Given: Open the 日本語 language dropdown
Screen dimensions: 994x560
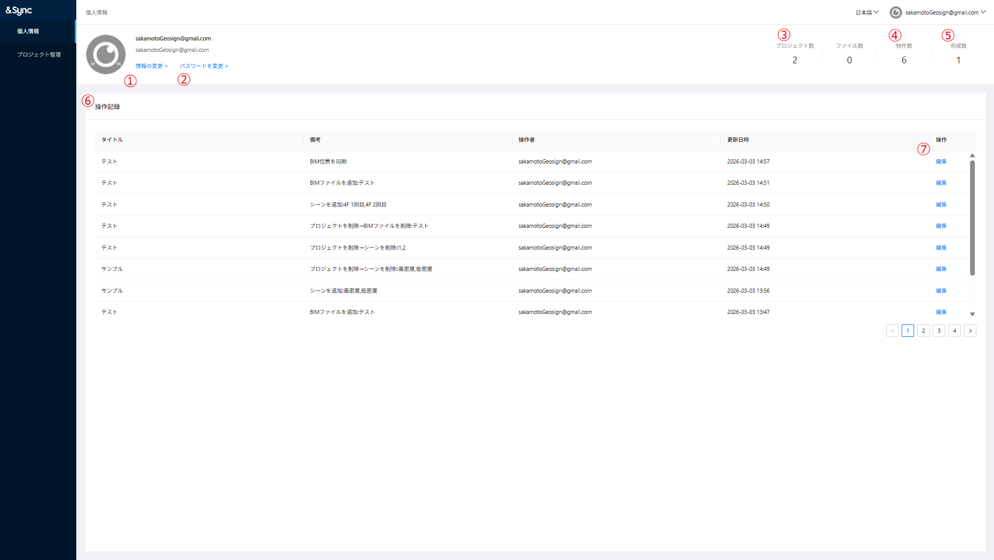Looking at the screenshot, I should [x=867, y=12].
